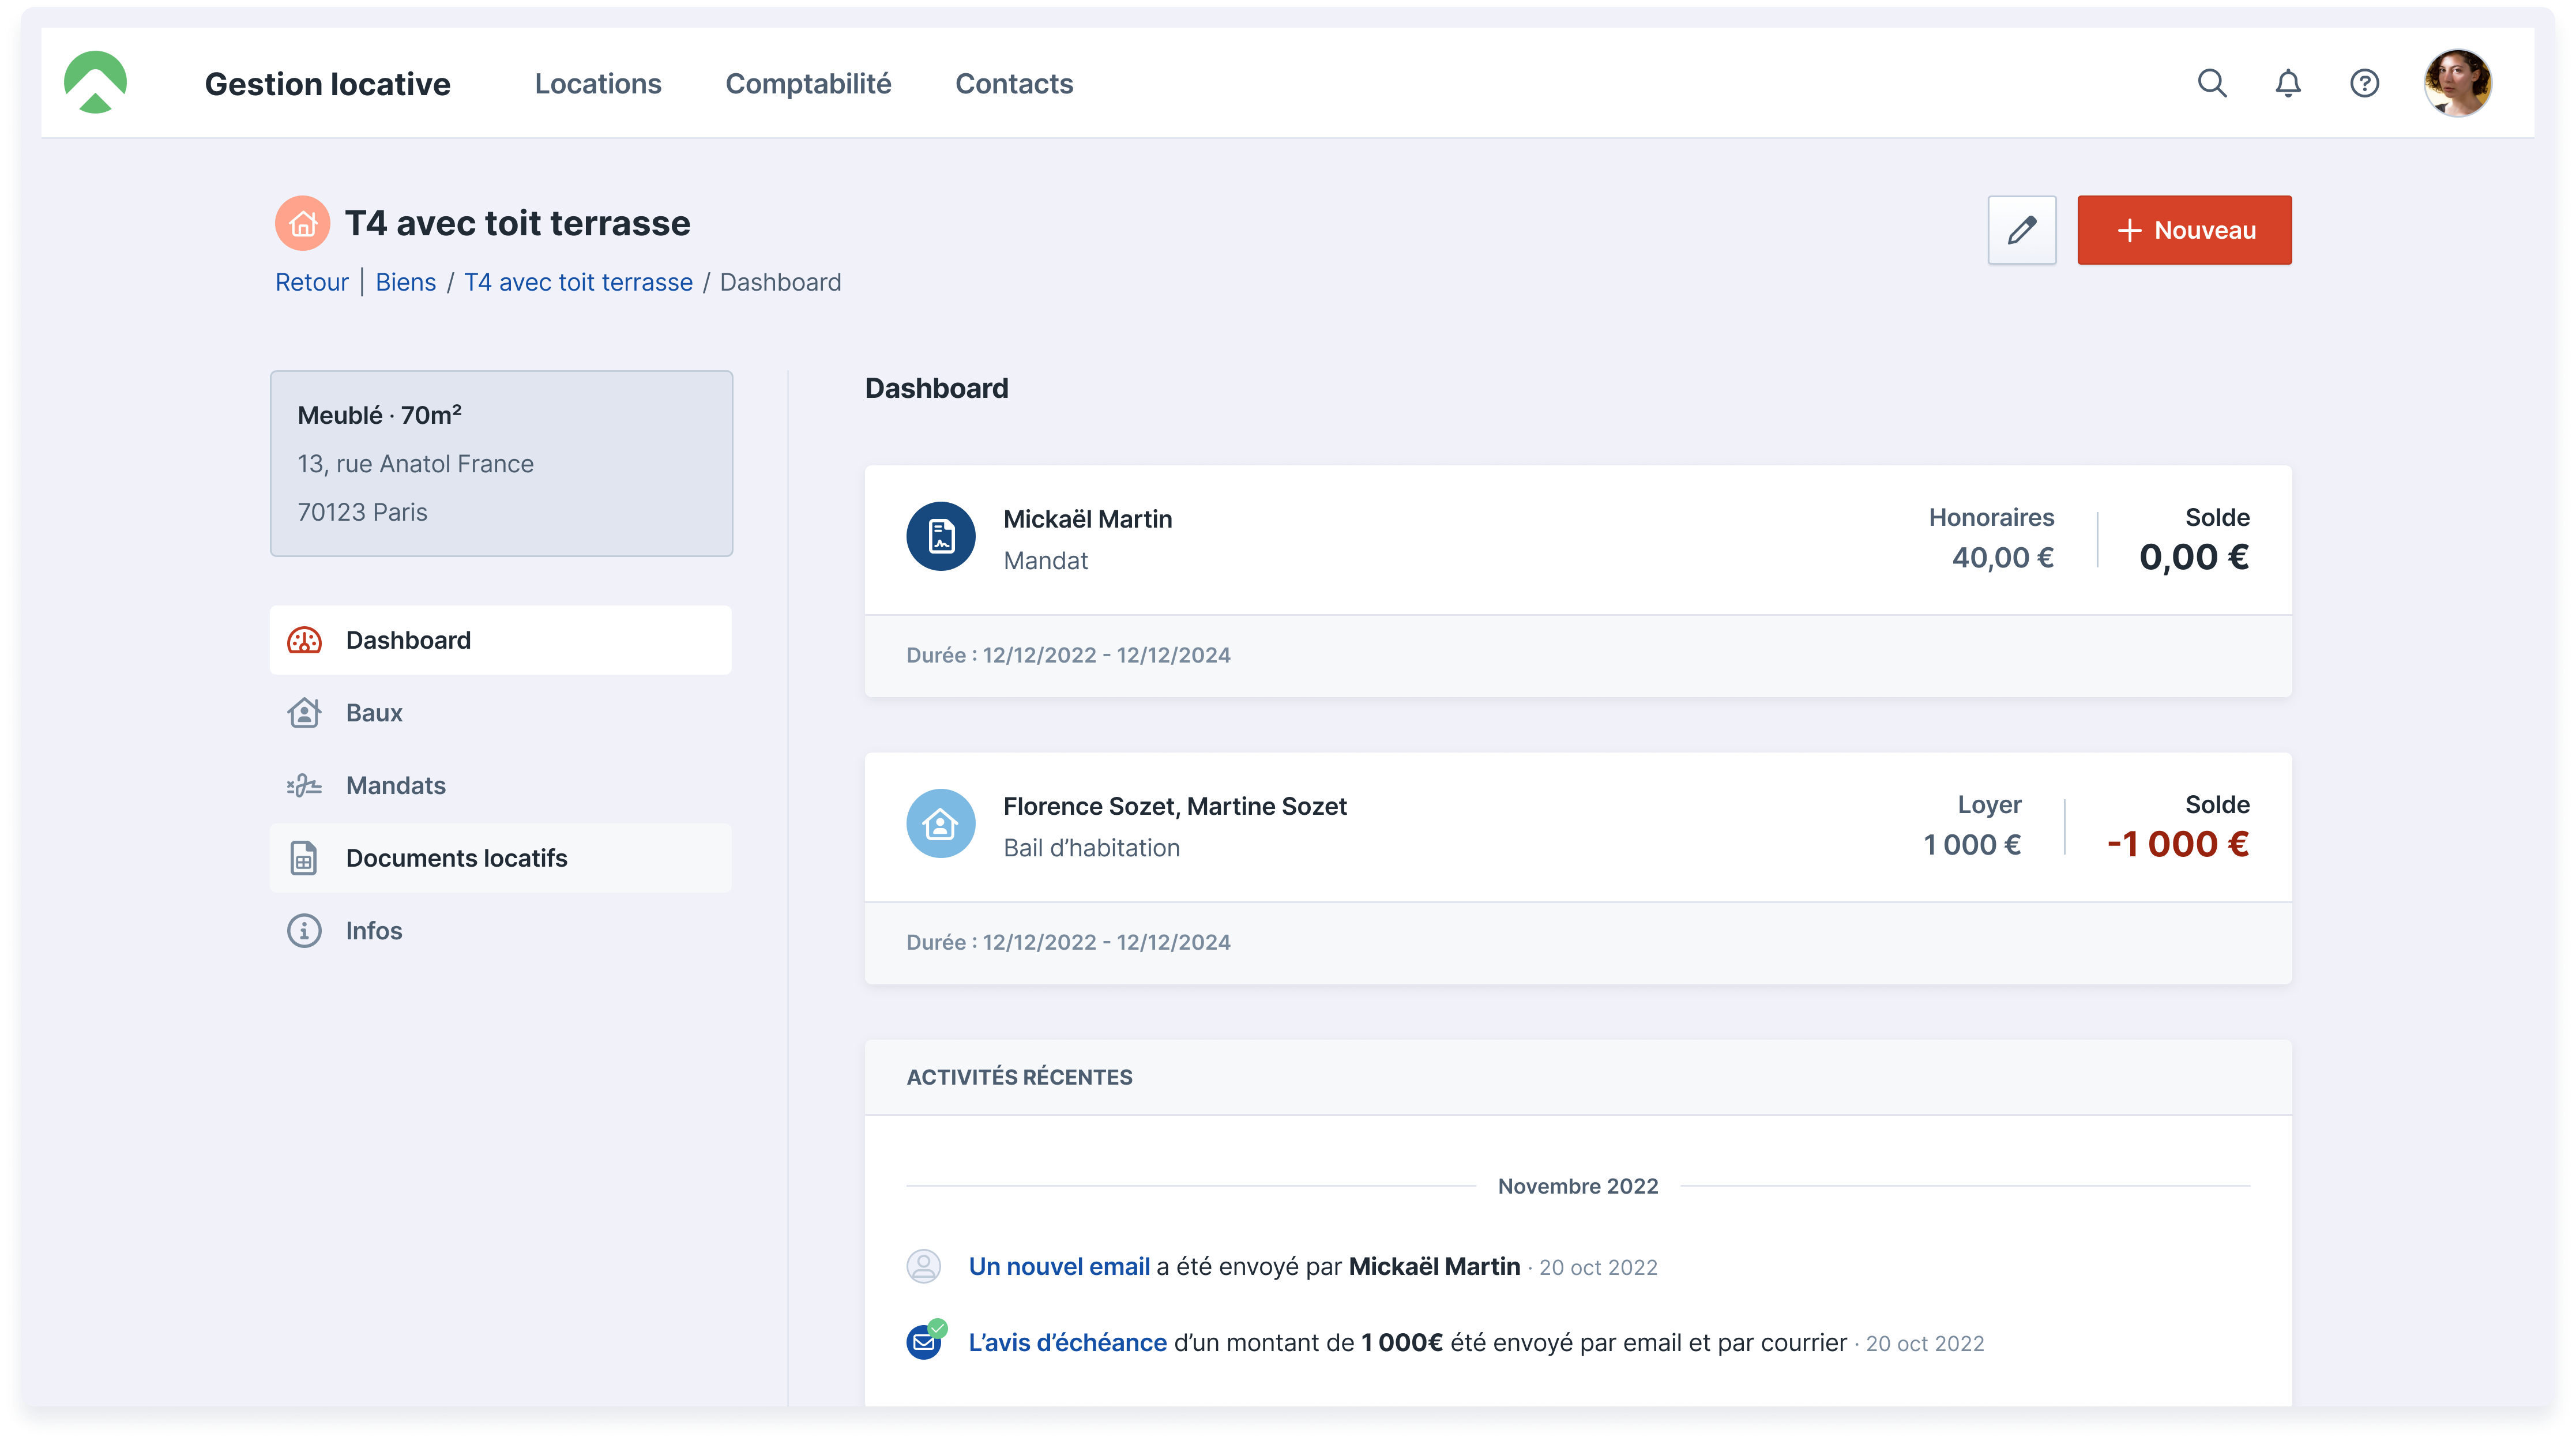Open the Locations menu
Screen dimensions: 2576x1441
[597, 84]
